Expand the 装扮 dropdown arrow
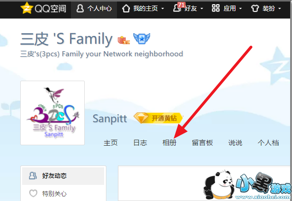The image size is (292, 201). click(280, 9)
